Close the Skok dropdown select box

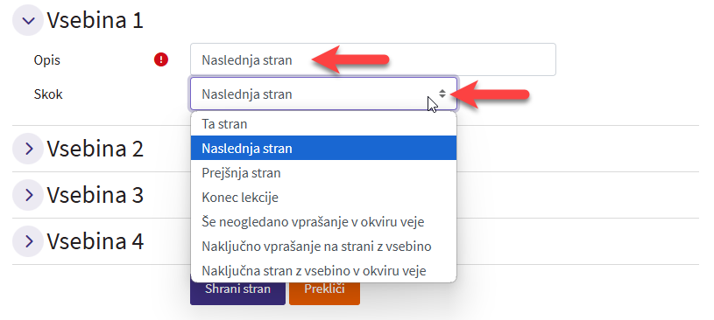coord(323,94)
